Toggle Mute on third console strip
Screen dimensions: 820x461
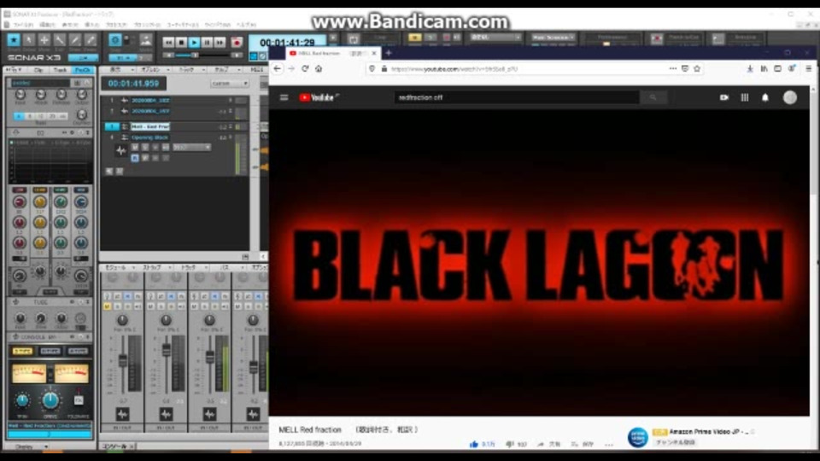coord(194,306)
